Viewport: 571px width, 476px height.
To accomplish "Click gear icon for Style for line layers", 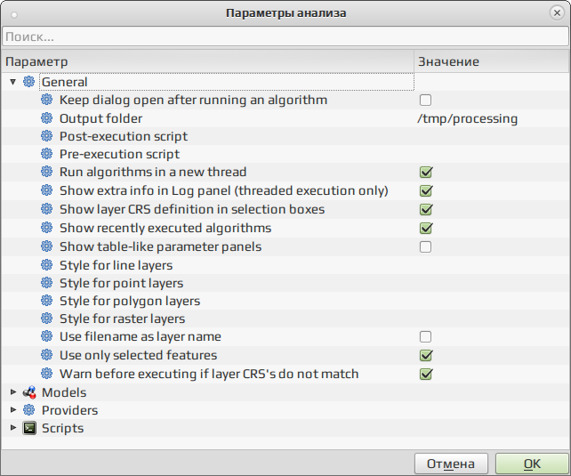I will (x=46, y=265).
